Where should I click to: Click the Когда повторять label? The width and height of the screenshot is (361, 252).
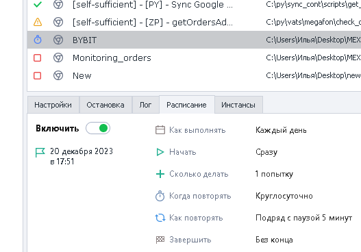pos(200,196)
